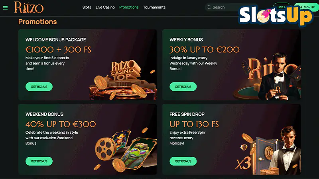This screenshot has height=179, width=319.
Task: Open the hamburger menu icon
Action: (x=5, y=8)
